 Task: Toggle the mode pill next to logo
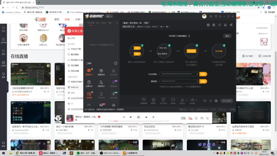[109, 16]
